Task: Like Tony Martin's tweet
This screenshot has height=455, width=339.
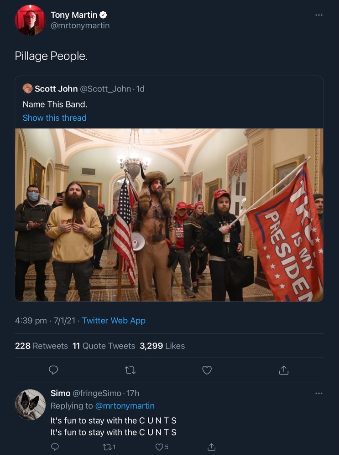Action: [x=207, y=370]
